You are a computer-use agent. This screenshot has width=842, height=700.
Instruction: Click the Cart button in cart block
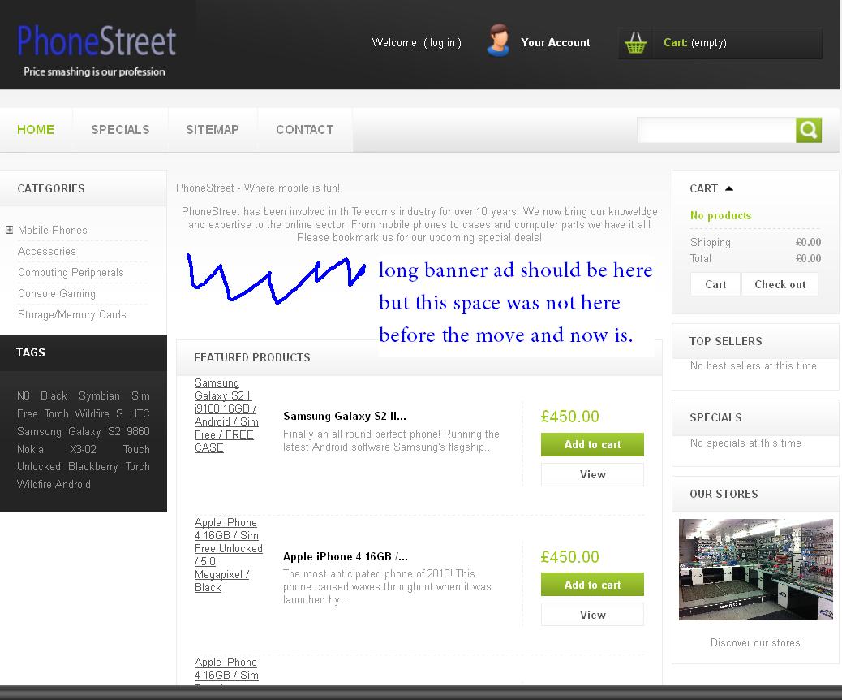[x=715, y=284]
